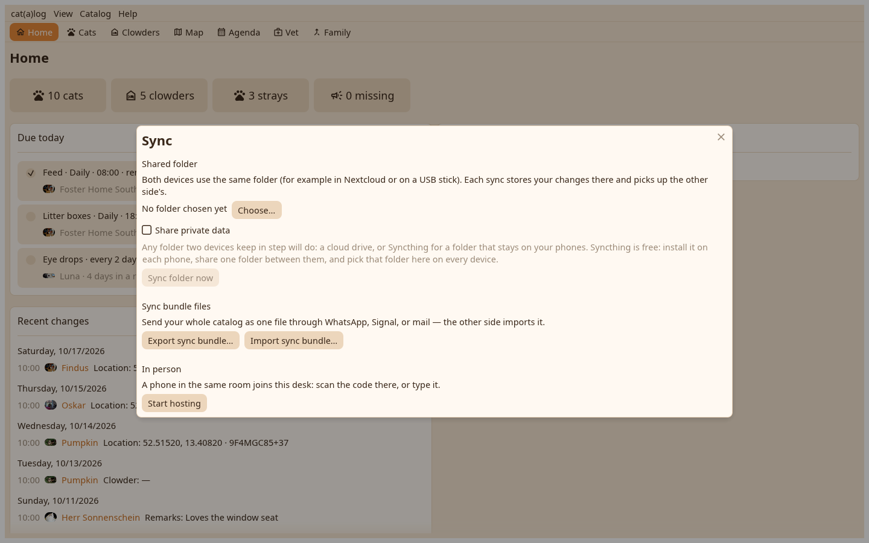Start hosting an in-person sync
This screenshot has height=543, width=869.
[174, 403]
